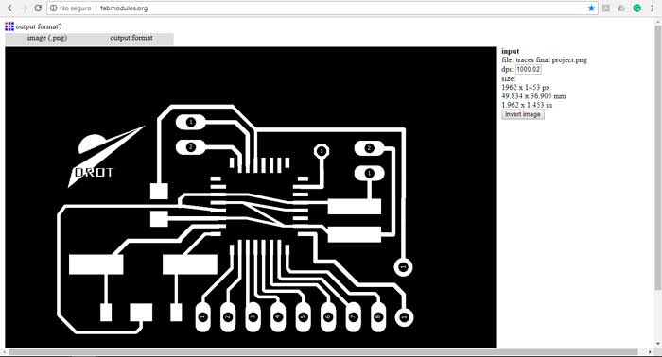Click the horizontal scrollbar at page bottom
The image size is (662, 357).
(323, 352)
